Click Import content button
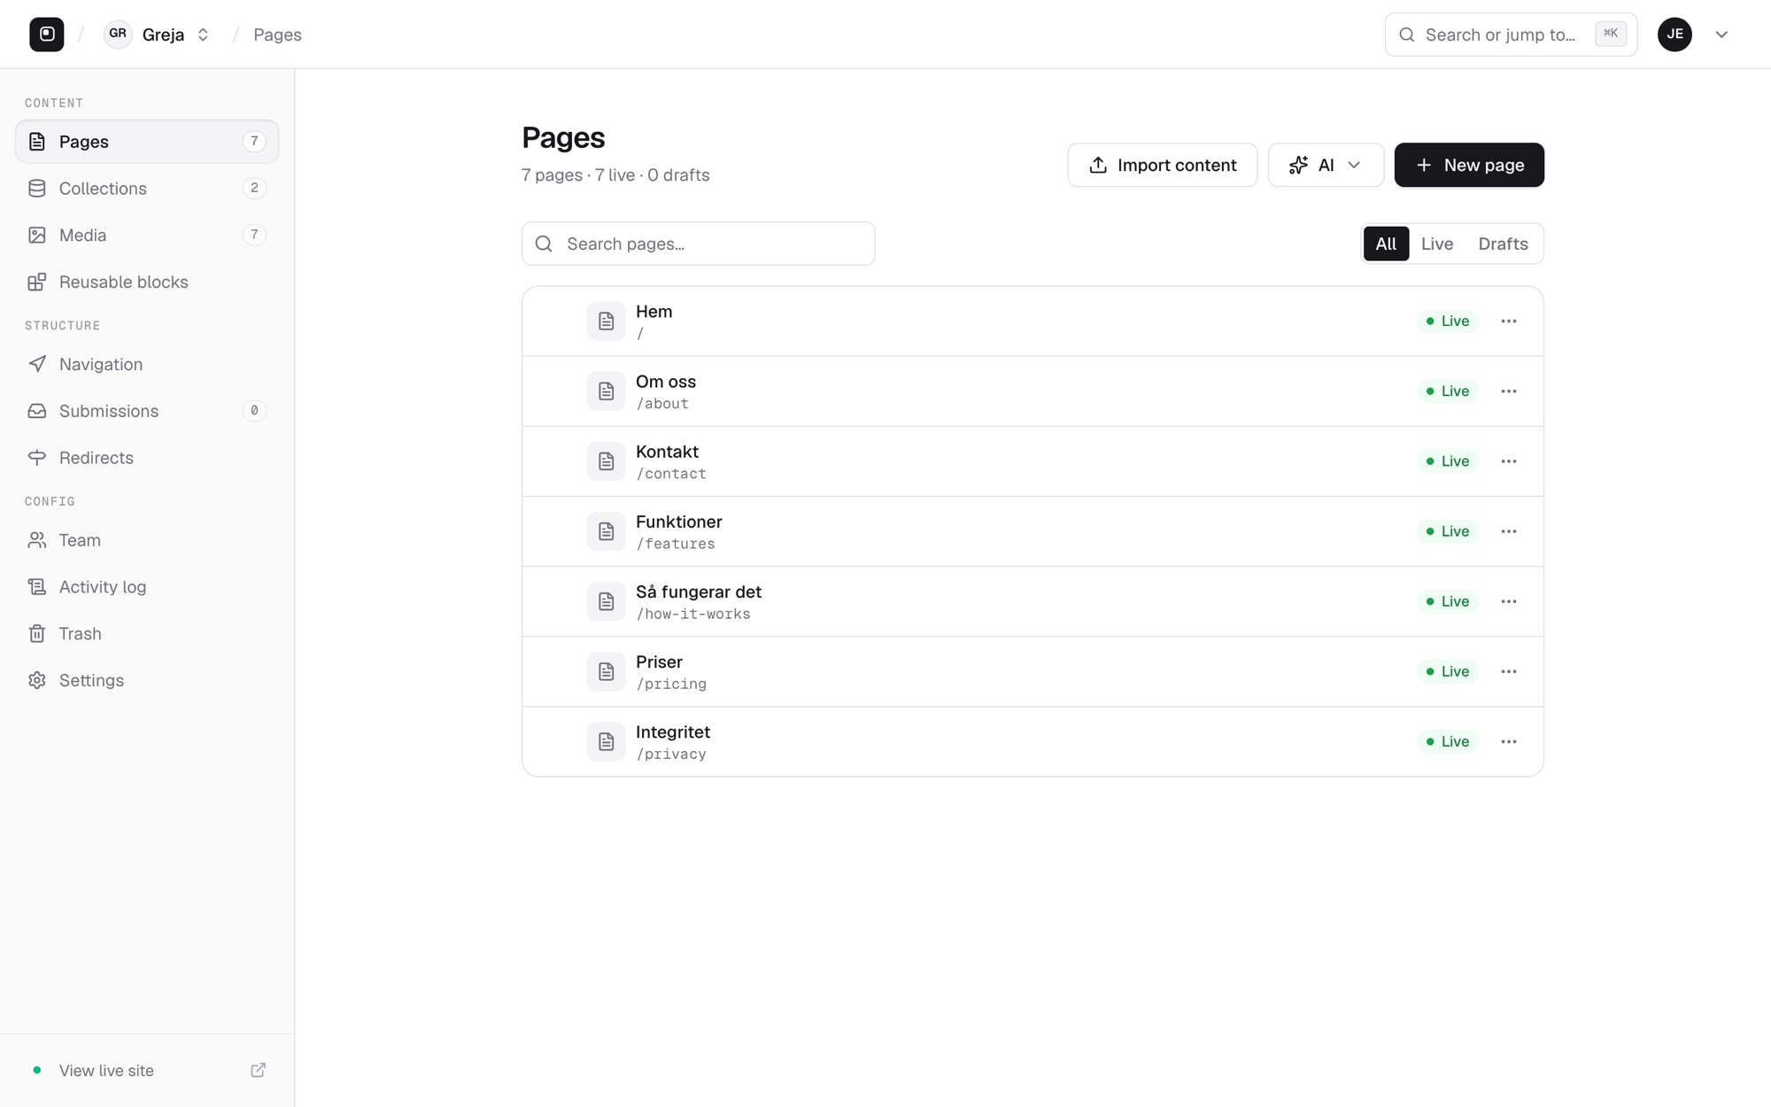 (x=1162, y=165)
